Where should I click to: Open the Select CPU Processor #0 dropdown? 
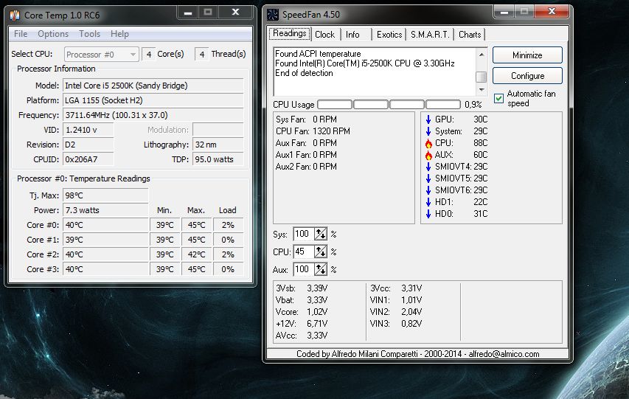pyautogui.click(x=102, y=54)
